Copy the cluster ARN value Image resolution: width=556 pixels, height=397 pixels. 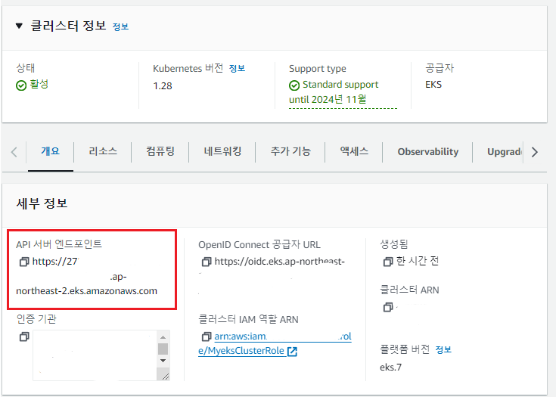(388, 306)
